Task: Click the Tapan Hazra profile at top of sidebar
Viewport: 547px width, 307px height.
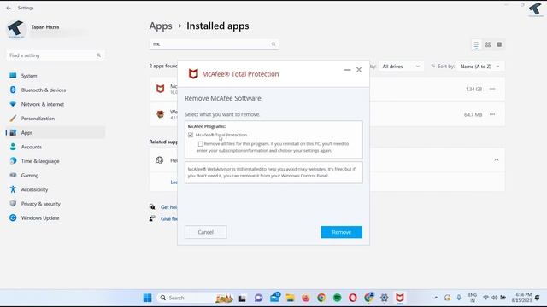Action: (x=45, y=29)
